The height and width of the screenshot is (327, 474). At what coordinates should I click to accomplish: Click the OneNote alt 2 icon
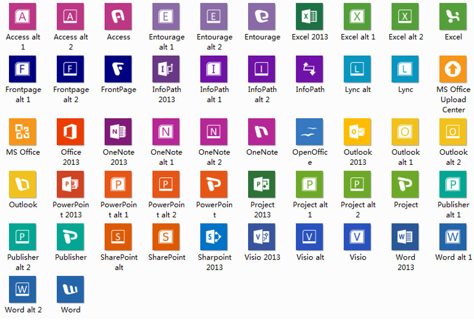point(214,132)
